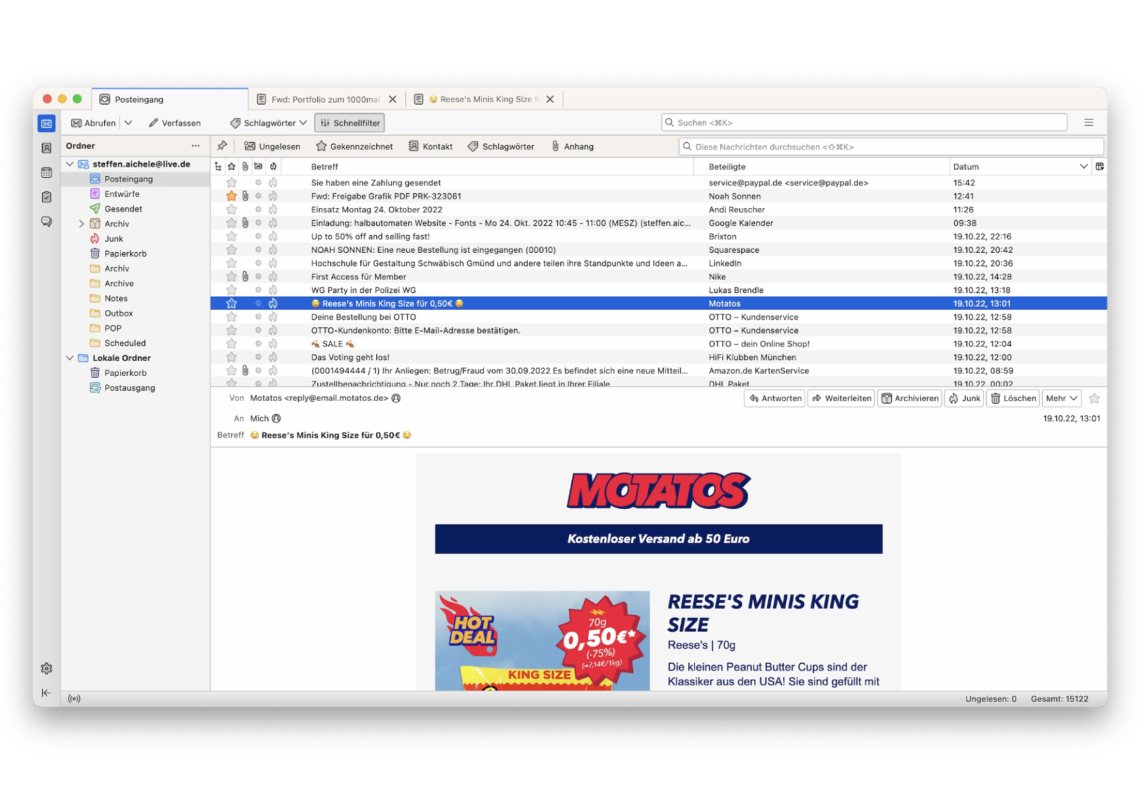Star the PayPal Zahlung gesendet message
1144x789 pixels.
(231, 183)
